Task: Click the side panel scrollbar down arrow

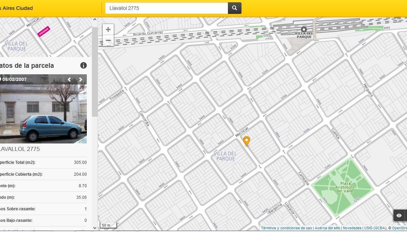Action: pos(95,228)
